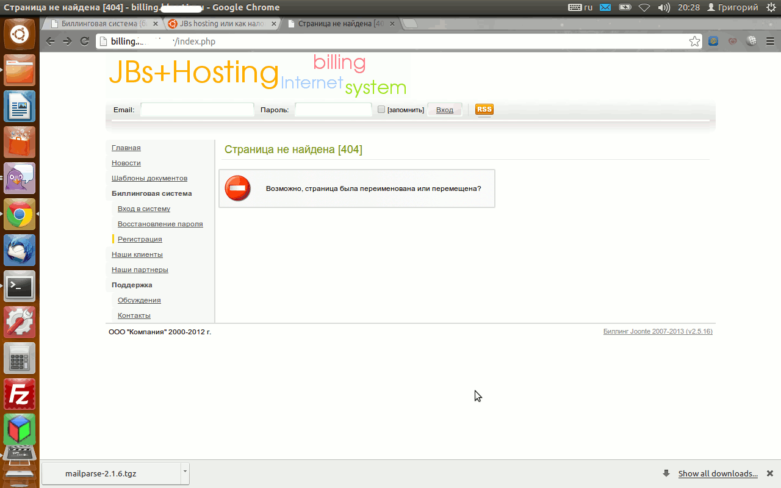
Task: Close the Биллинговая система tab
Action: pos(156,24)
